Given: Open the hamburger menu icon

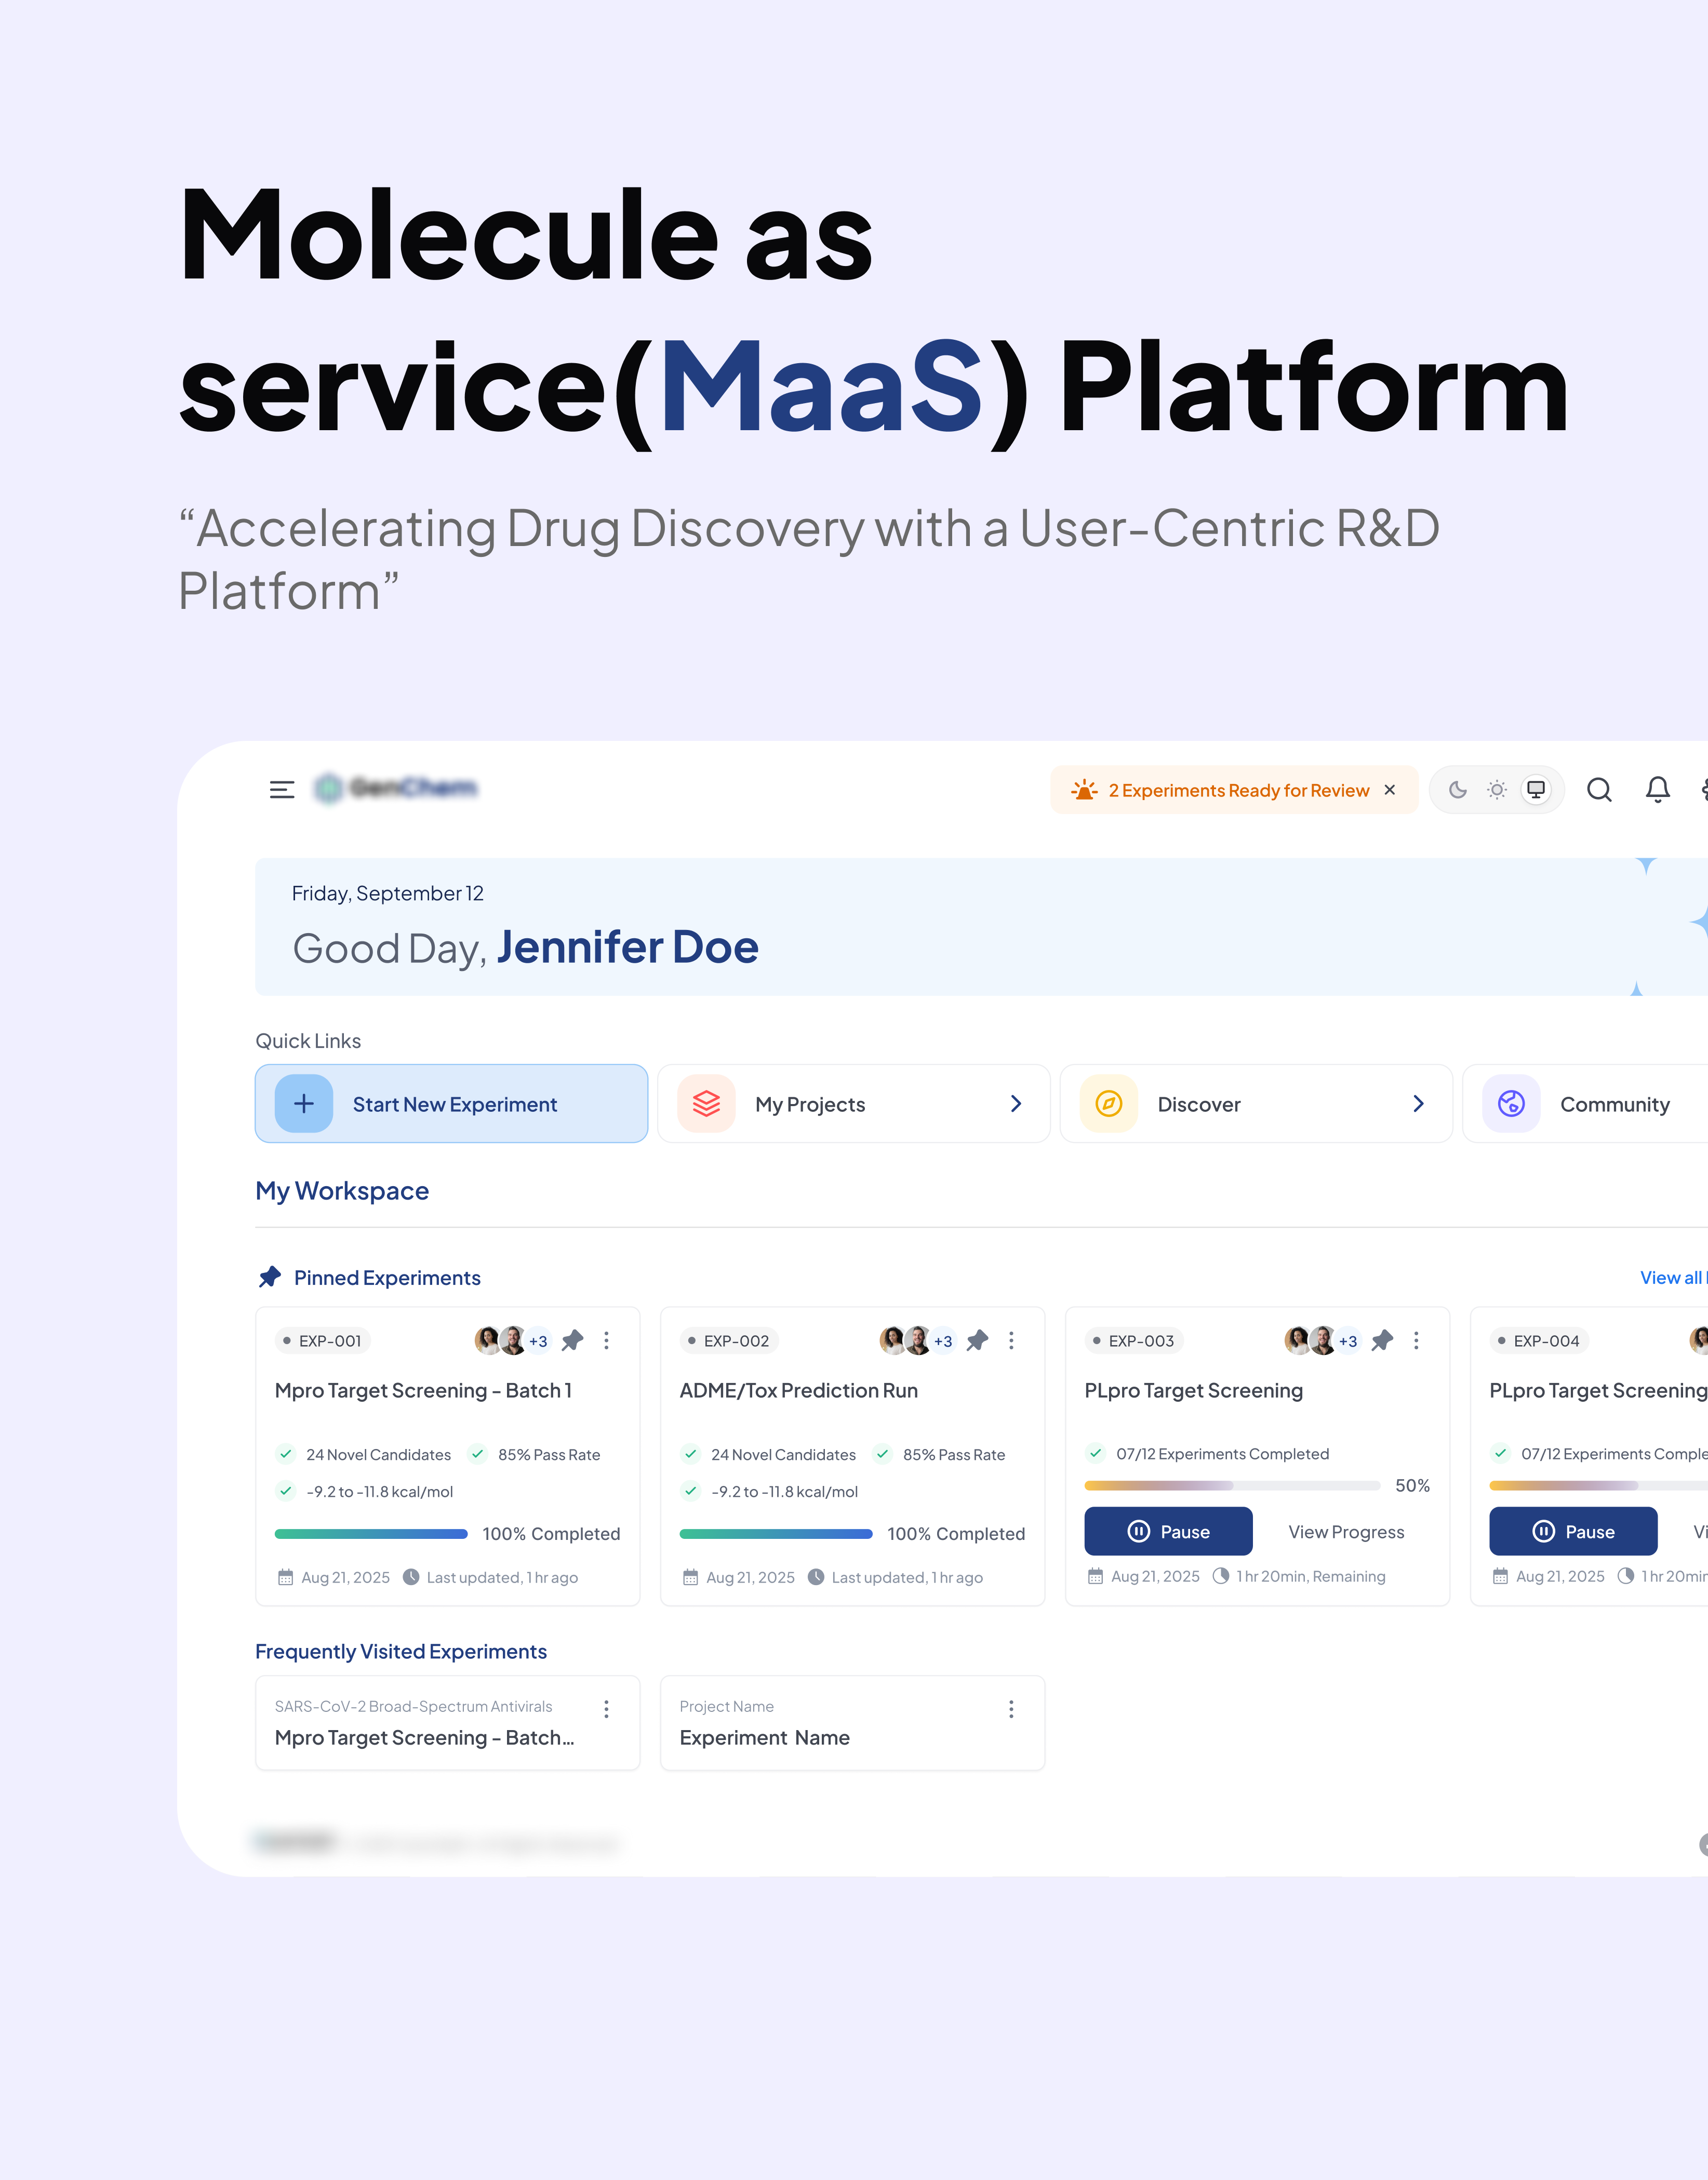Looking at the screenshot, I should [x=282, y=790].
